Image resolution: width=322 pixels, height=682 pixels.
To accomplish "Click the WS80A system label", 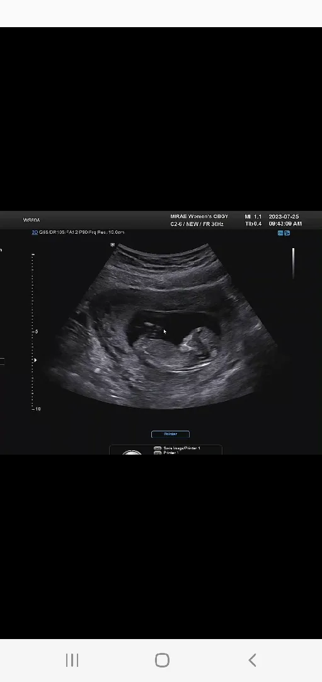I will click(x=32, y=220).
